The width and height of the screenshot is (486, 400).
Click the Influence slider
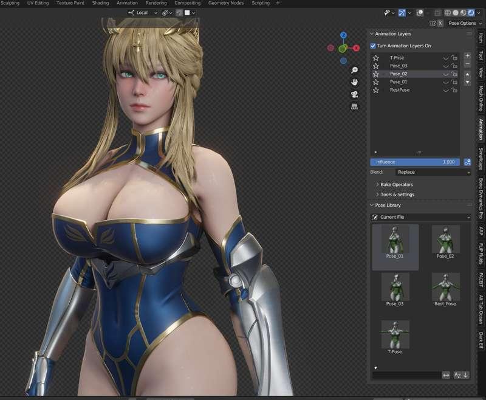tap(415, 162)
